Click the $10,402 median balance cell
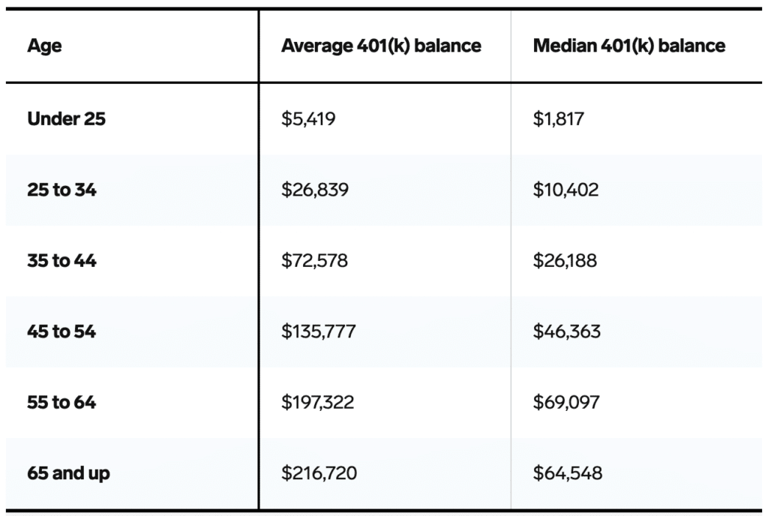This screenshot has height=516, width=768. (x=565, y=190)
